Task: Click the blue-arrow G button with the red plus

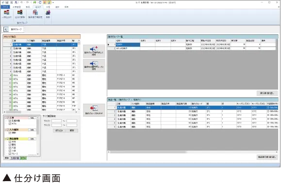Action: coord(94,51)
